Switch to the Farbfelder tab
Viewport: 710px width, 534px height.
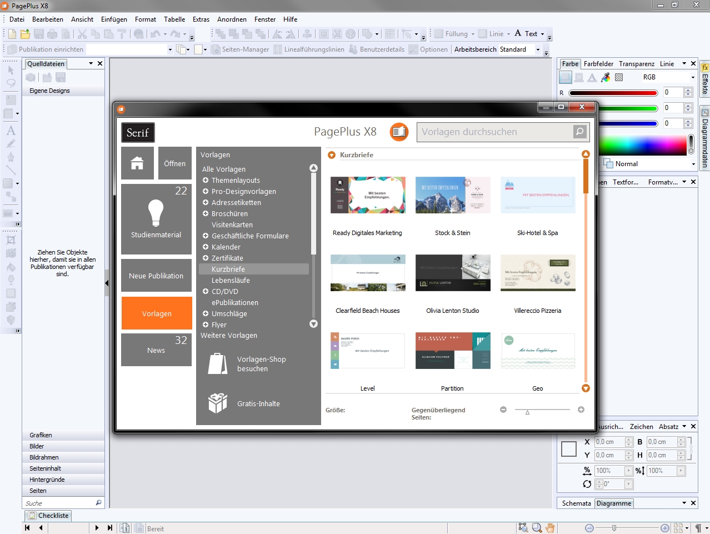point(599,63)
